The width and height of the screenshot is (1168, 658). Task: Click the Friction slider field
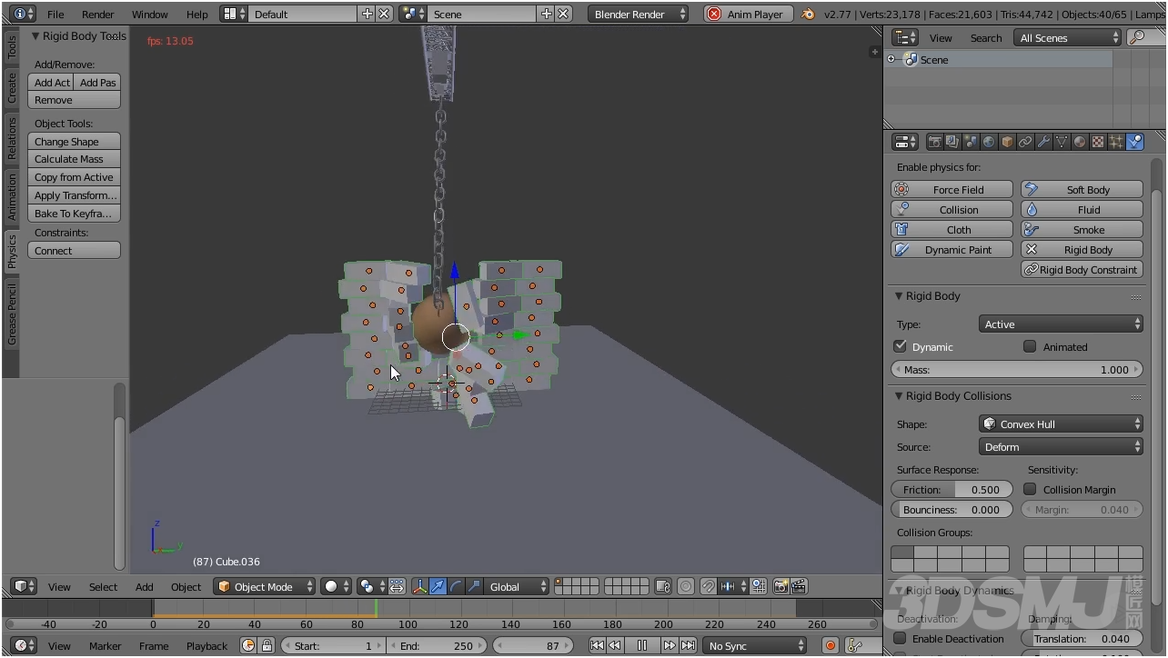[952, 489]
